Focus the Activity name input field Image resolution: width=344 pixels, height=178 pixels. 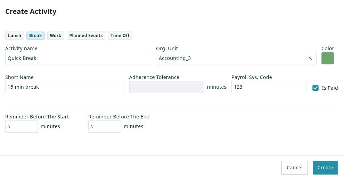[78, 58]
